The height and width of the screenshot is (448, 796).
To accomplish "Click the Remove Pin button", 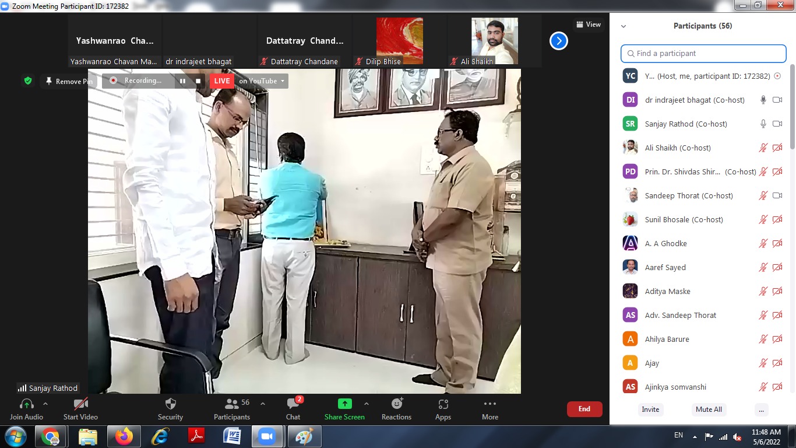I will (69, 81).
